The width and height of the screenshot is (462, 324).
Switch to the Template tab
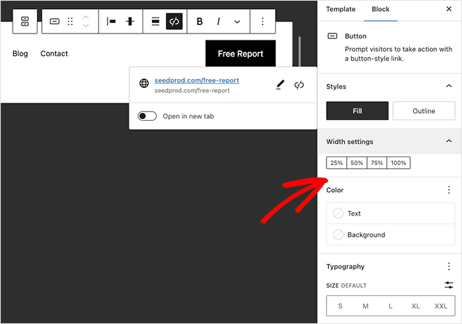341,10
